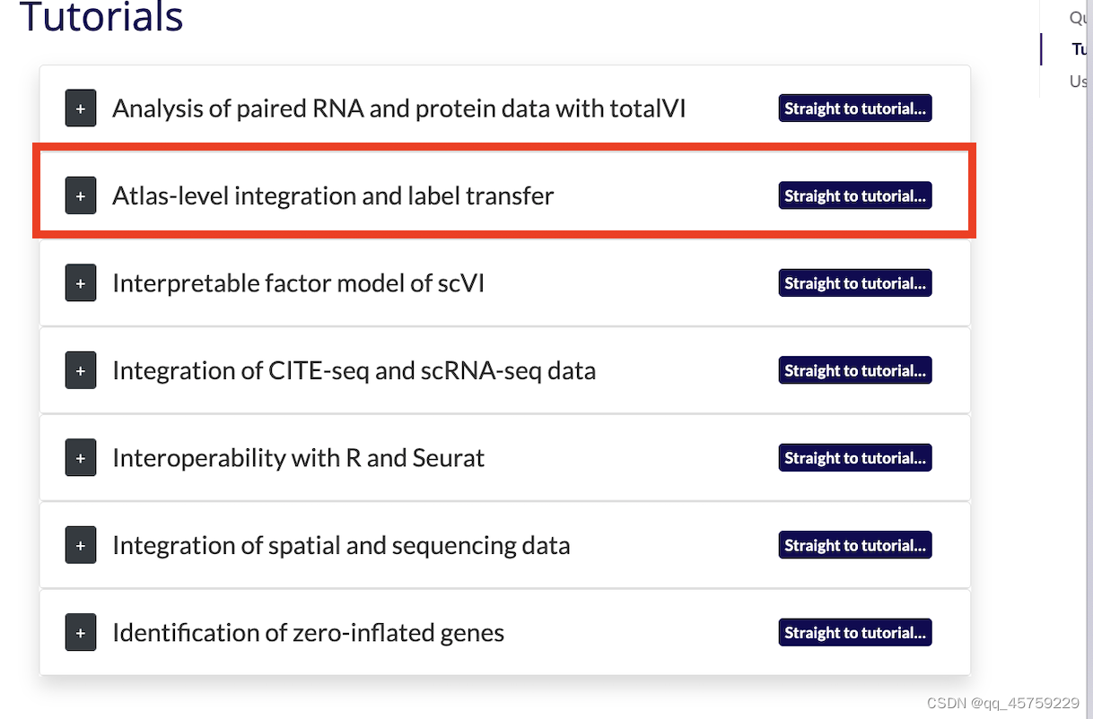Viewport: 1093px width, 719px height.
Task: Open Straight to tutorial for Atlas-level integration
Action: (x=854, y=195)
